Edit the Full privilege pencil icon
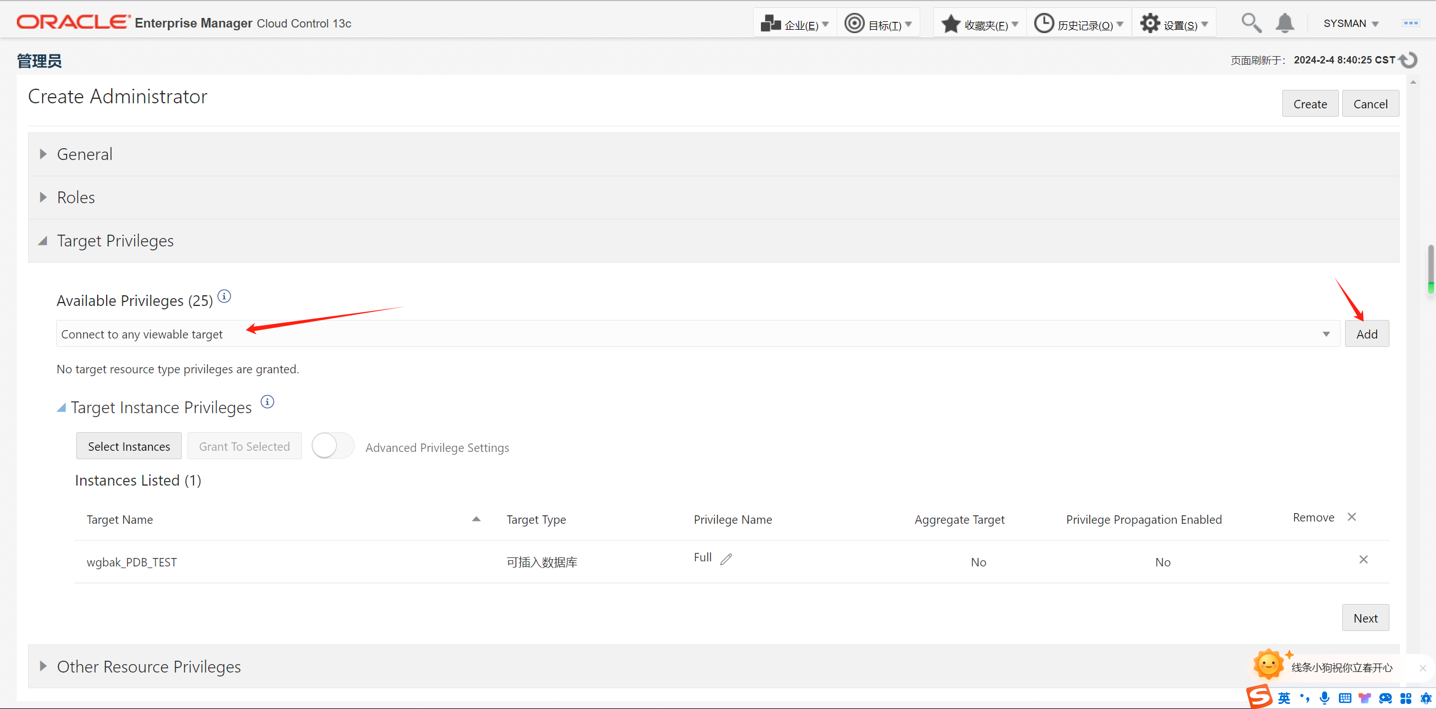The width and height of the screenshot is (1436, 709). pos(726,559)
